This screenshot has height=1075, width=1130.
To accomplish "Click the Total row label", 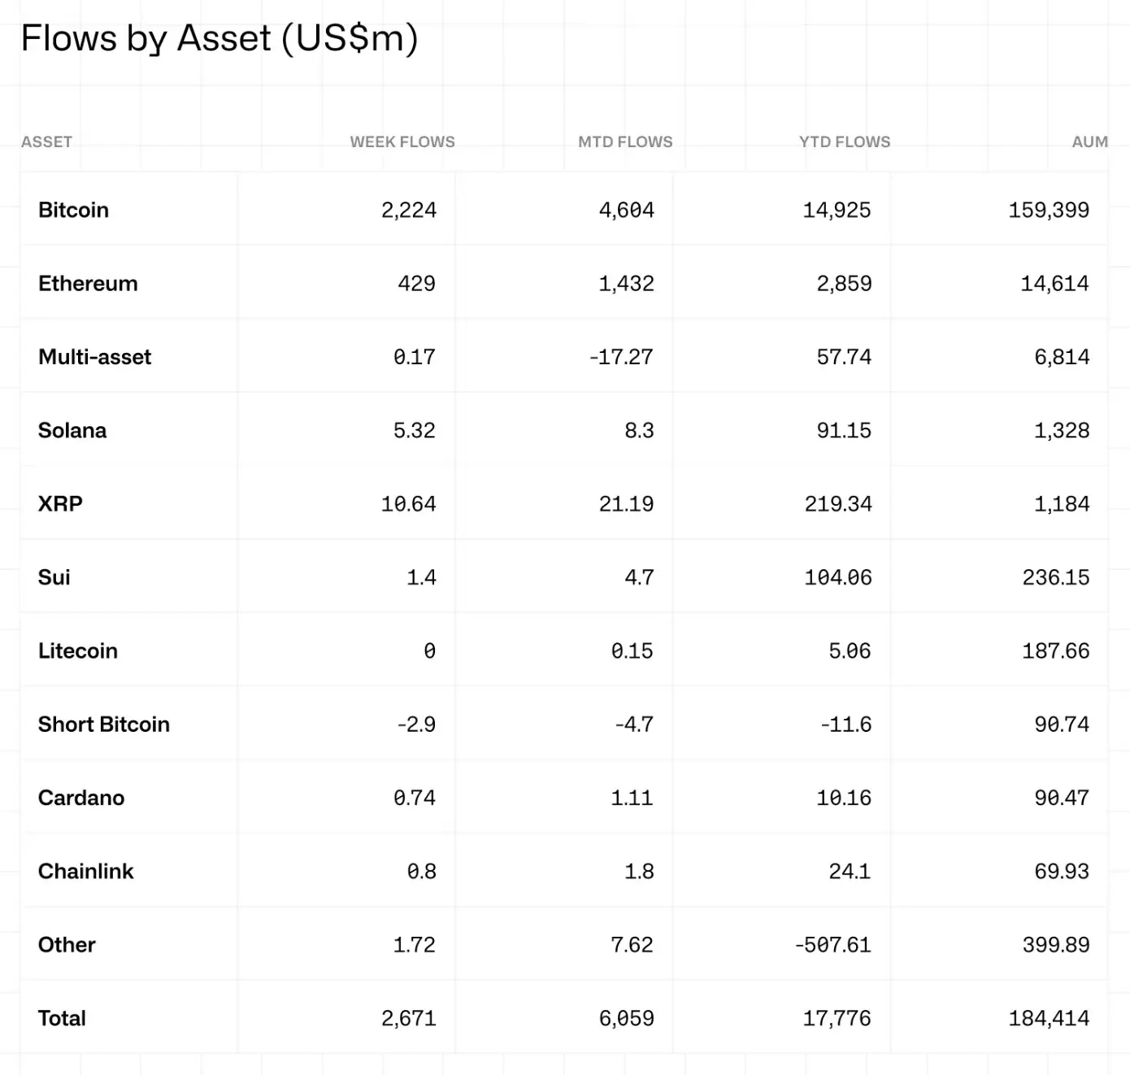I will 62,1018.
